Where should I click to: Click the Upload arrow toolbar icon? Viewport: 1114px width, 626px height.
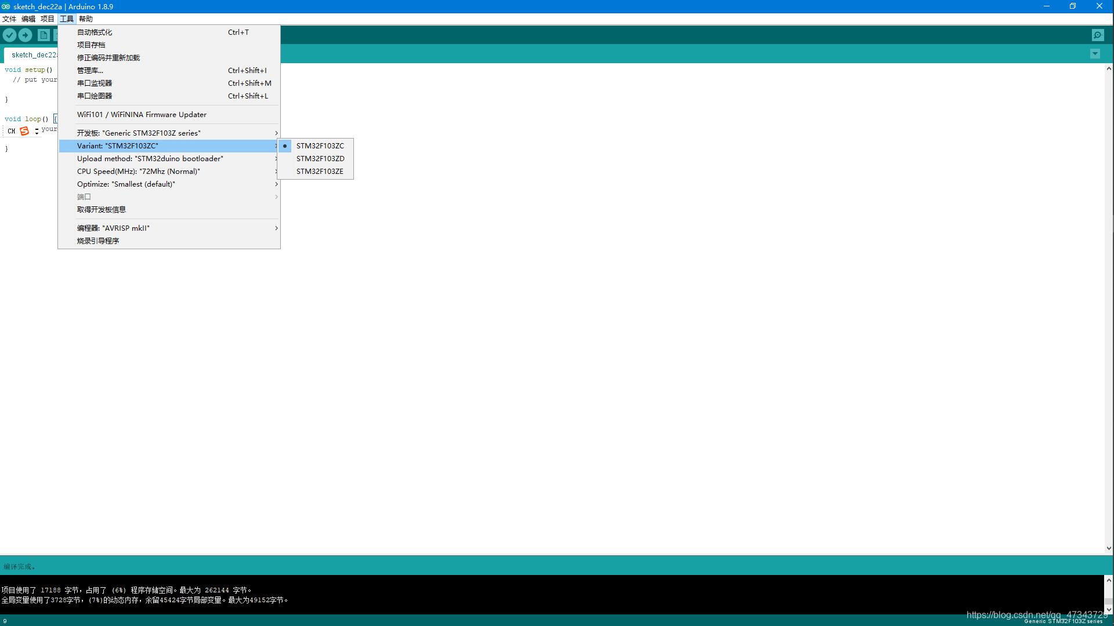click(x=26, y=35)
